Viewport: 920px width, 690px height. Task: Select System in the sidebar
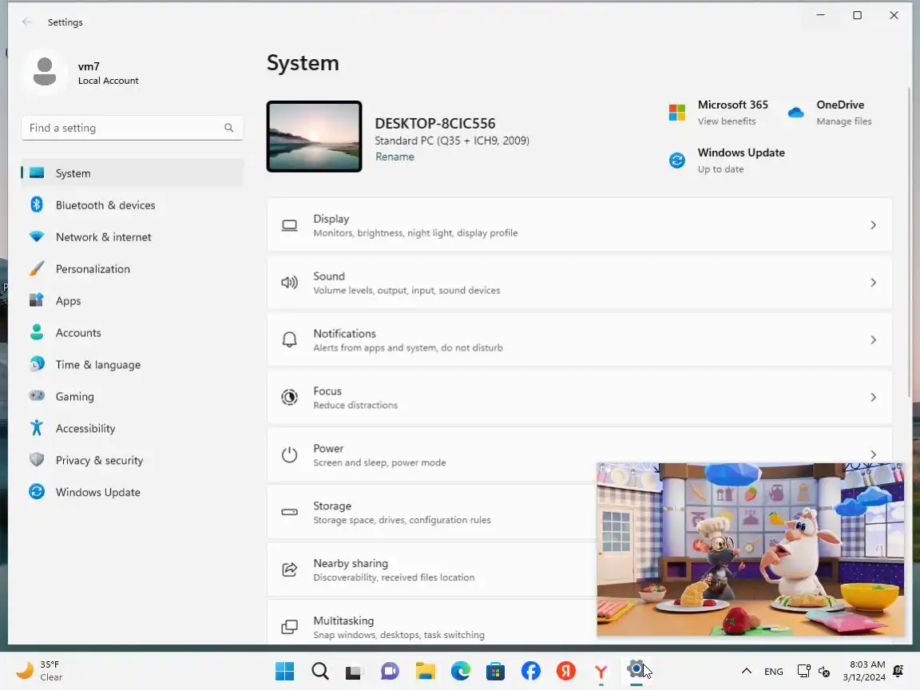pyautogui.click(x=132, y=173)
